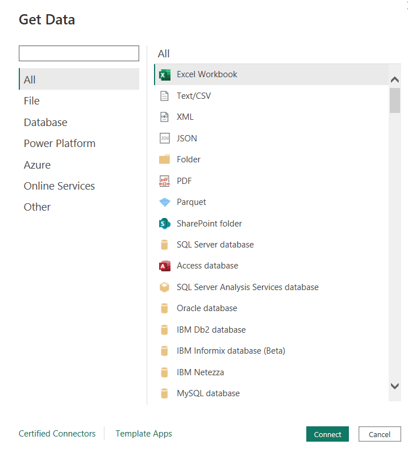Click the PDF red icon
The width and height of the screenshot is (408, 453).
point(164,181)
